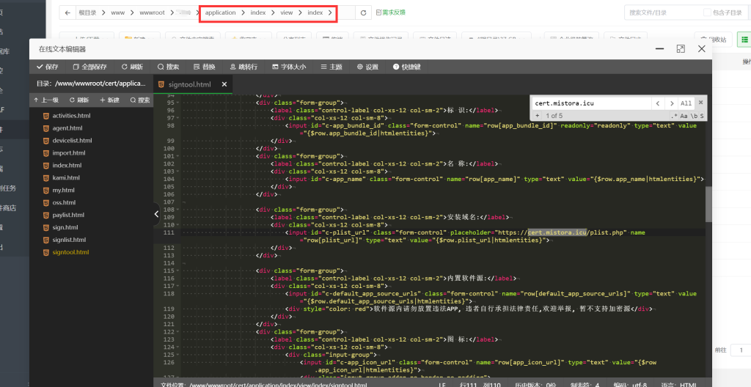
Task: Switch to list view in file manager
Action: tap(744, 40)
